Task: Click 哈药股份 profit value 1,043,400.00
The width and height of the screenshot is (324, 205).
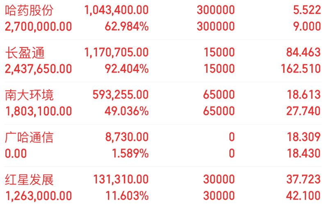Action: pyautogui.click(x=116, y=10)
